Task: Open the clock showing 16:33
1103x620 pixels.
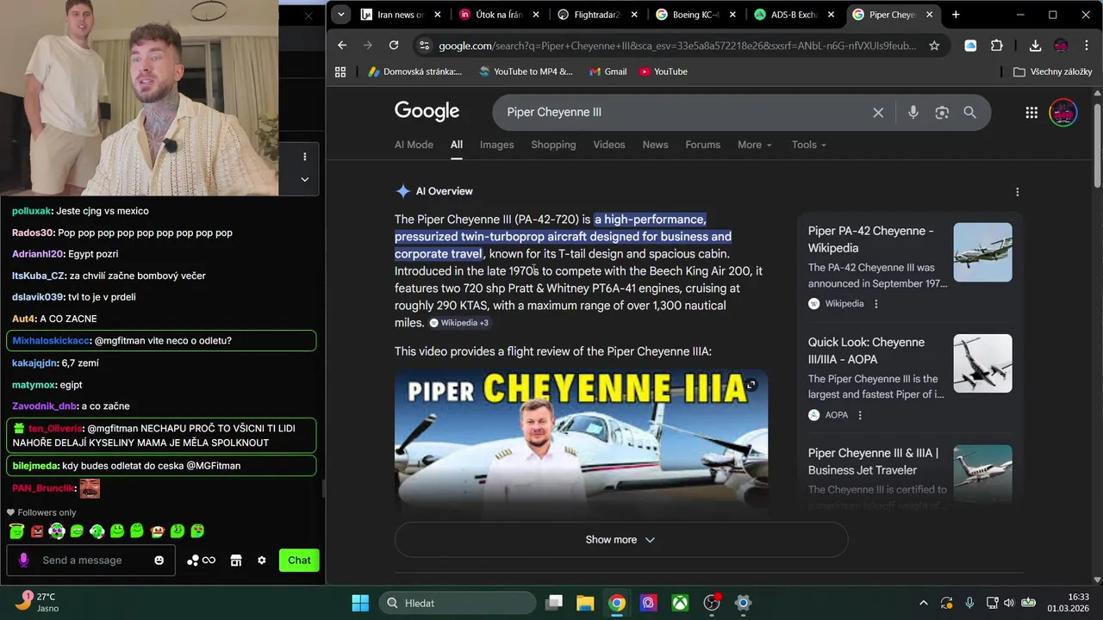Action: click(1067, 603)
